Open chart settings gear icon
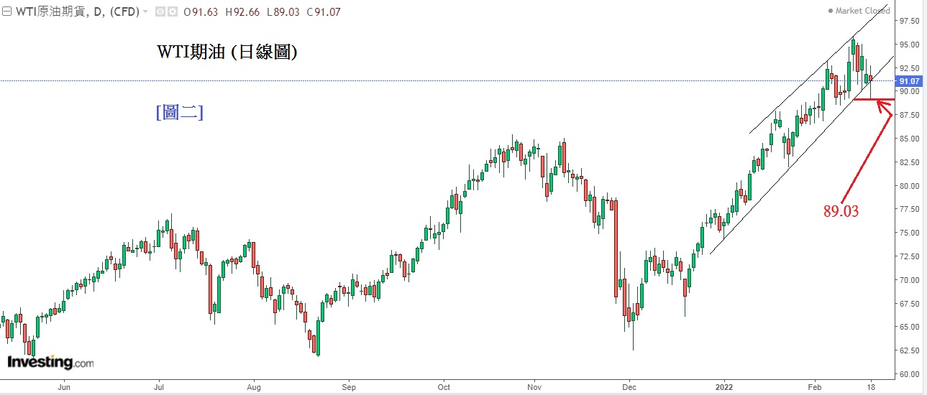This screenshot has width=927, height=395. coord(173,12)
